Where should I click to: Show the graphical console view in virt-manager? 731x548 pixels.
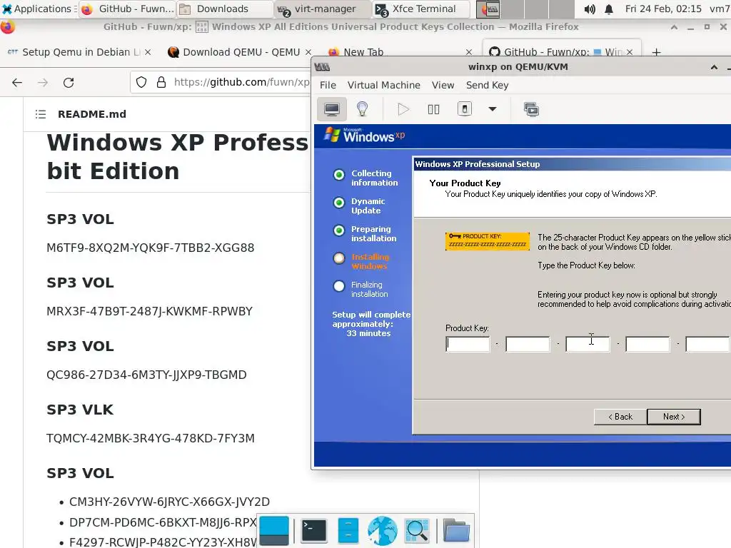click(331, 109)
